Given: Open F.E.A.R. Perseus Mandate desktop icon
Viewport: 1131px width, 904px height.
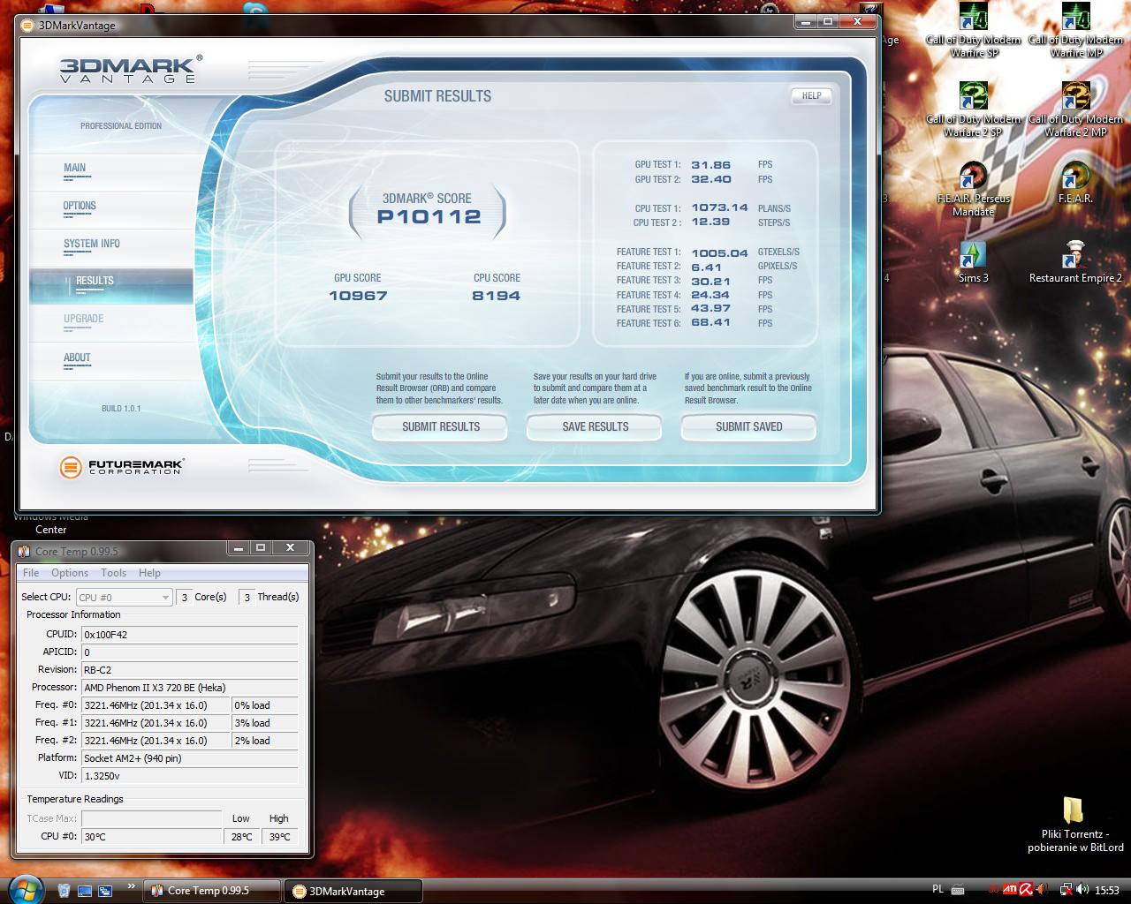Looking at the screenshot, I should [x=974, y=189].
